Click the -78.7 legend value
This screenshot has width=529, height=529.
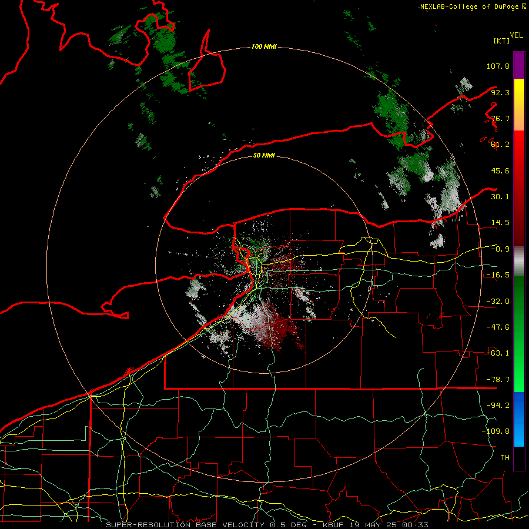498,380
